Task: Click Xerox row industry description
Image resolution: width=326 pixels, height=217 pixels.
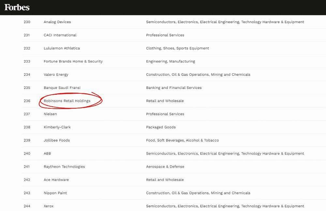Action: (225, 206)
